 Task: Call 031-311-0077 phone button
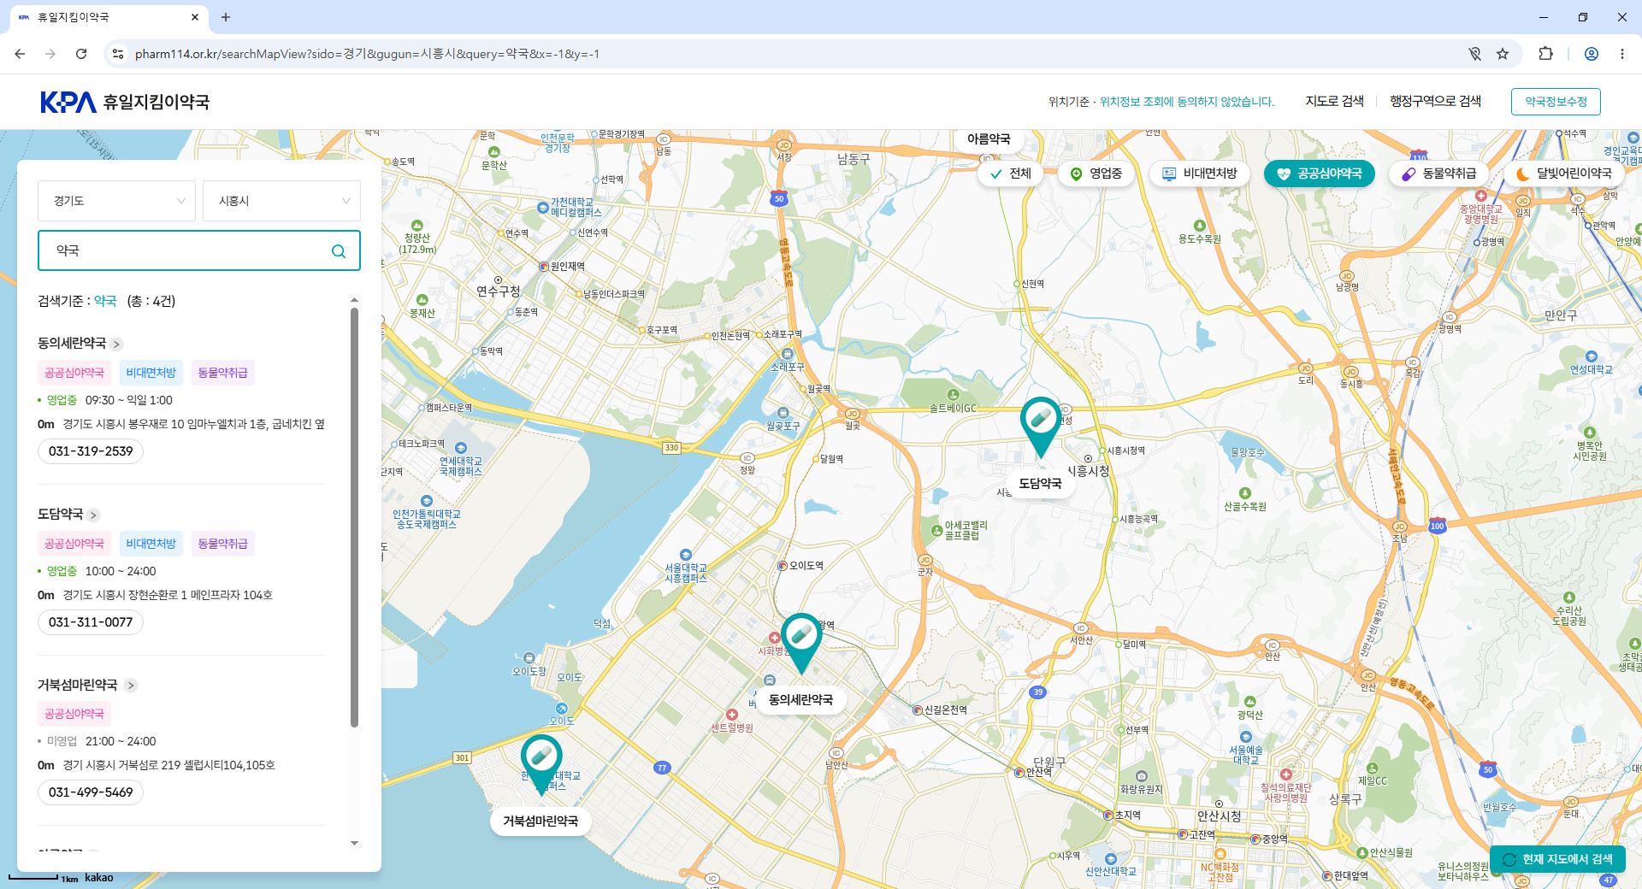(91, 622)
